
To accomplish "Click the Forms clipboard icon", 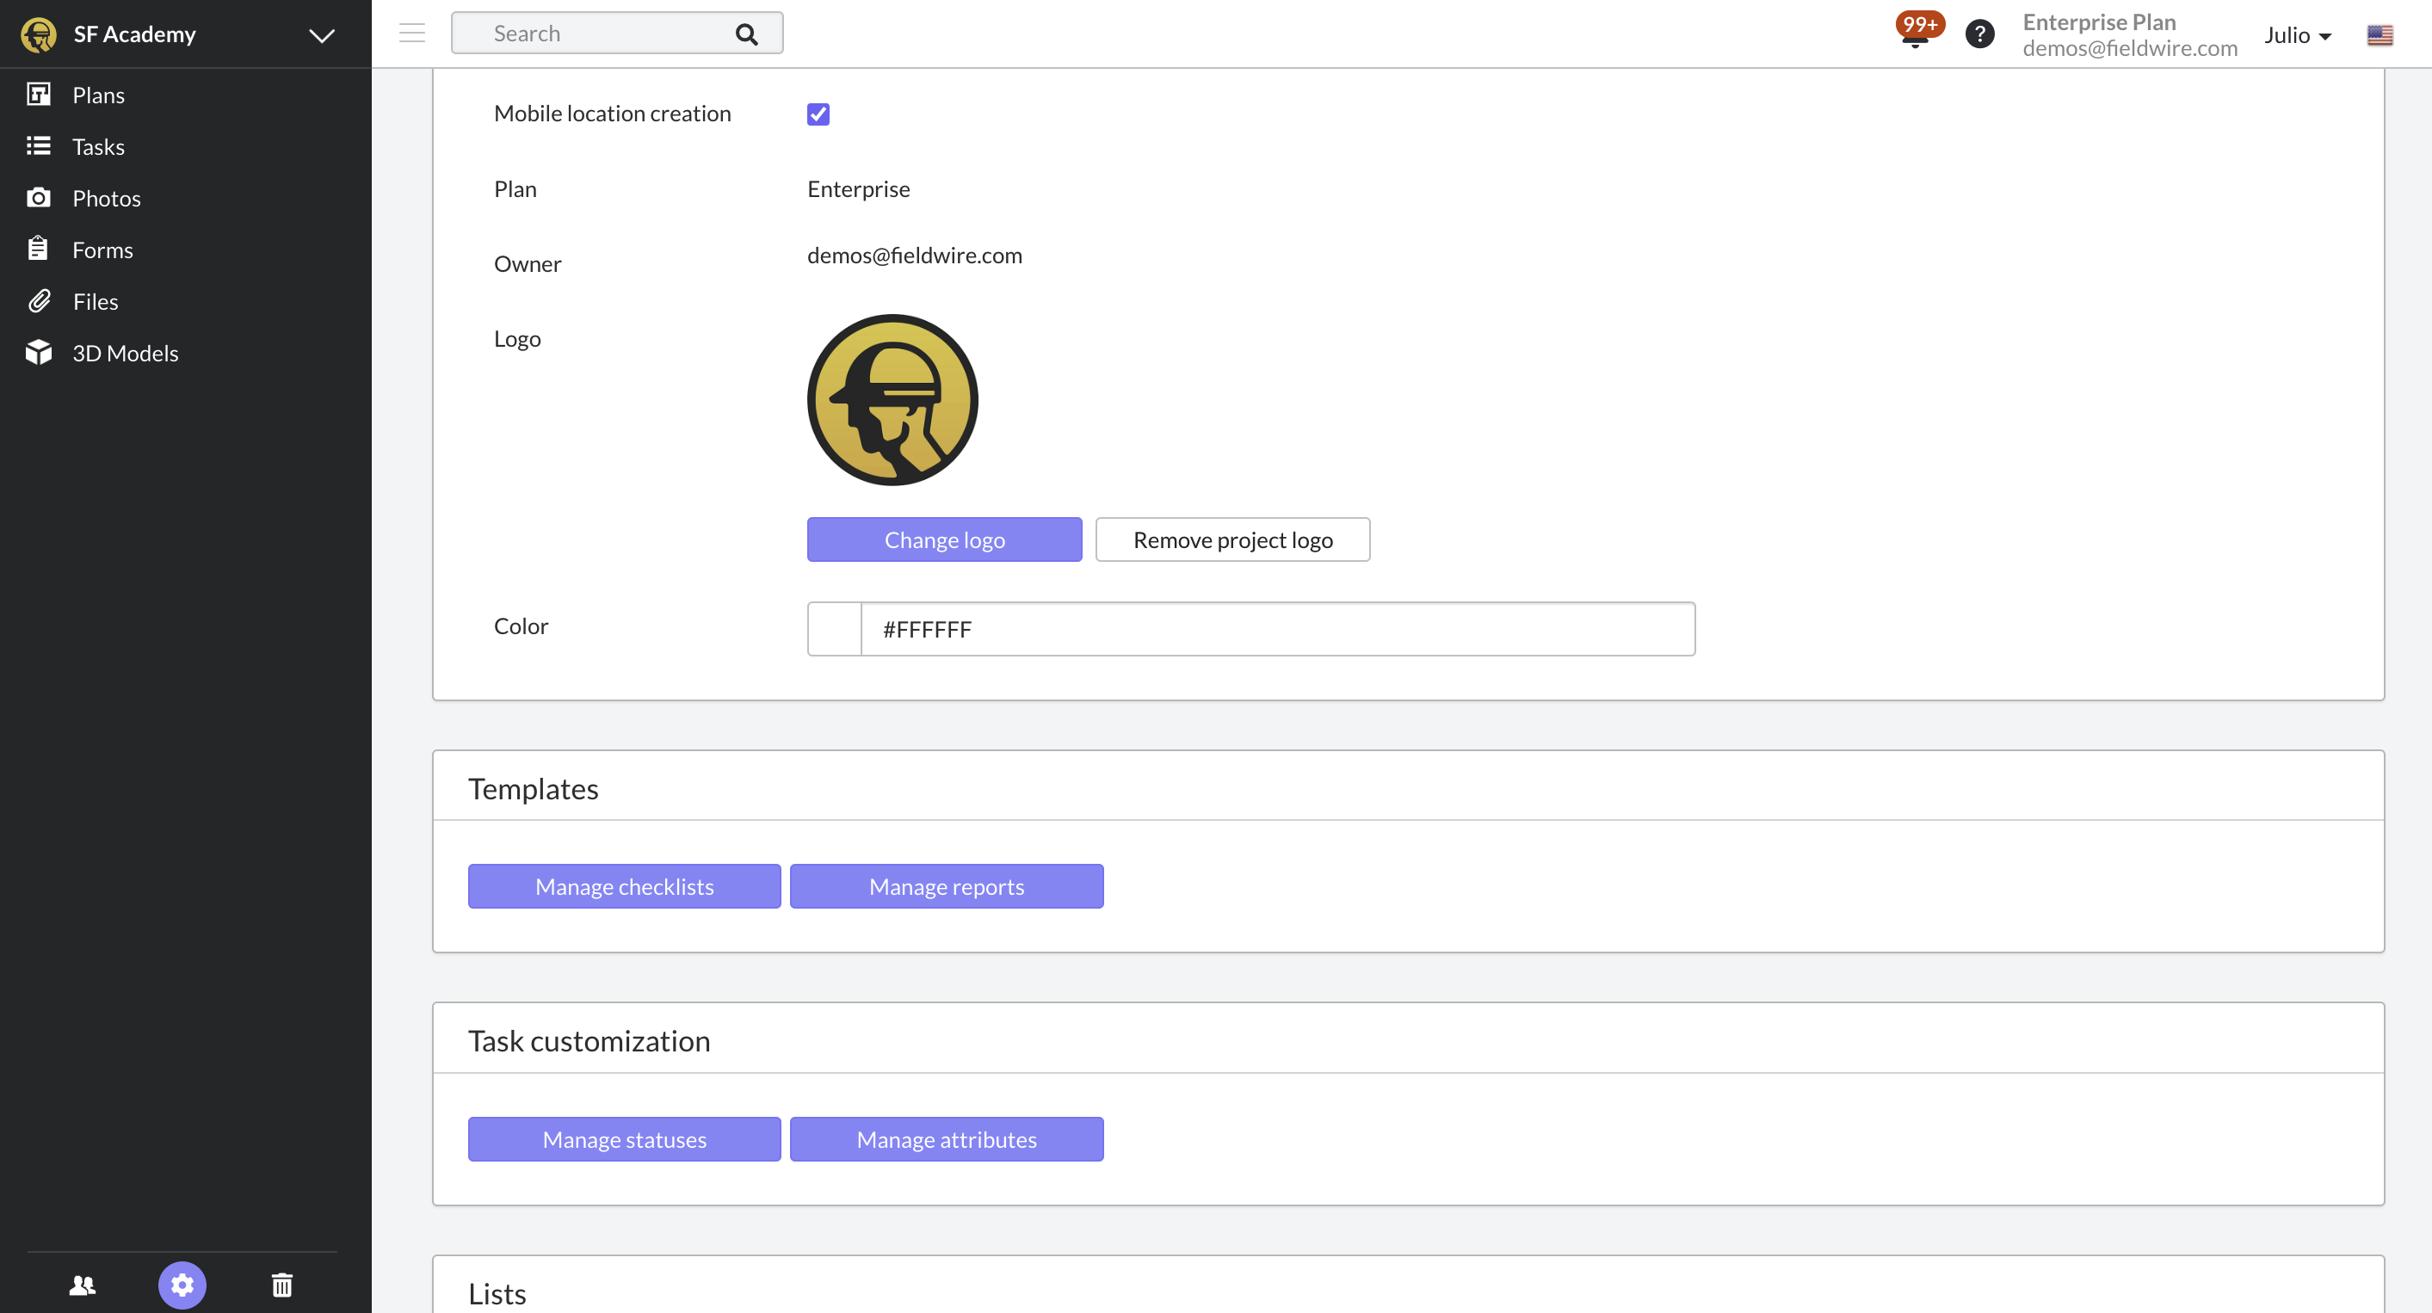I will click(x=38, y=250).
